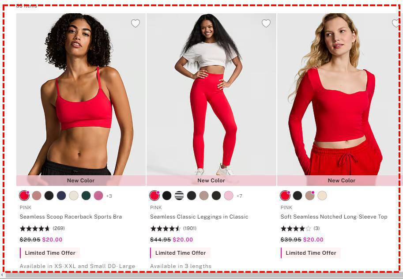Click Limited Time Offer on Long-Sleeve Top

coord(311,253)
